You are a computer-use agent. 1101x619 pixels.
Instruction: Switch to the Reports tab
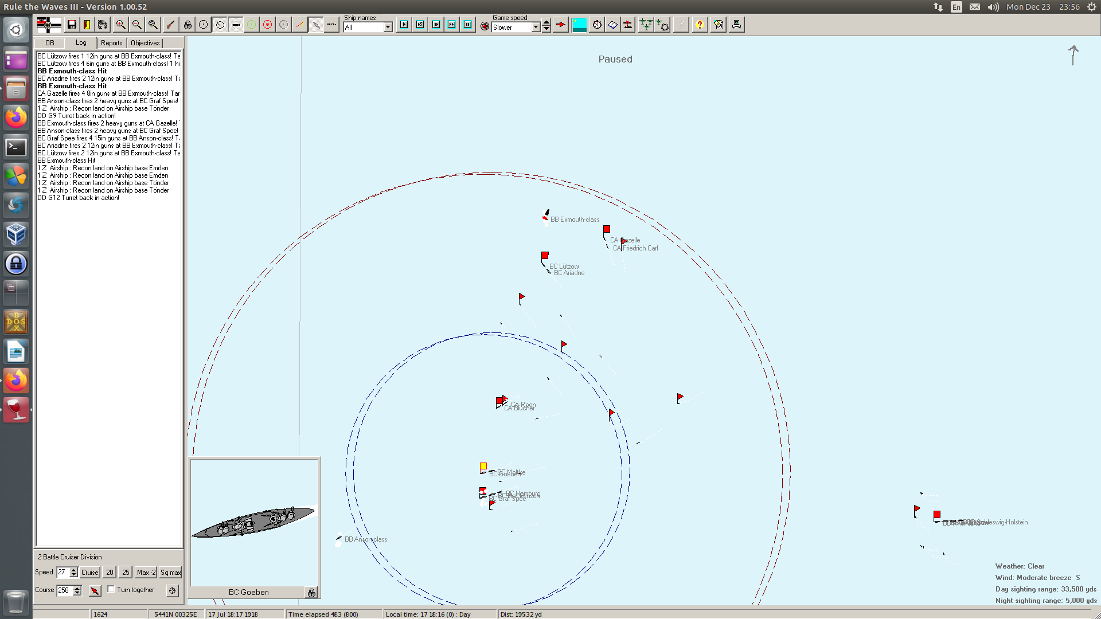click(x=111, y=43)
